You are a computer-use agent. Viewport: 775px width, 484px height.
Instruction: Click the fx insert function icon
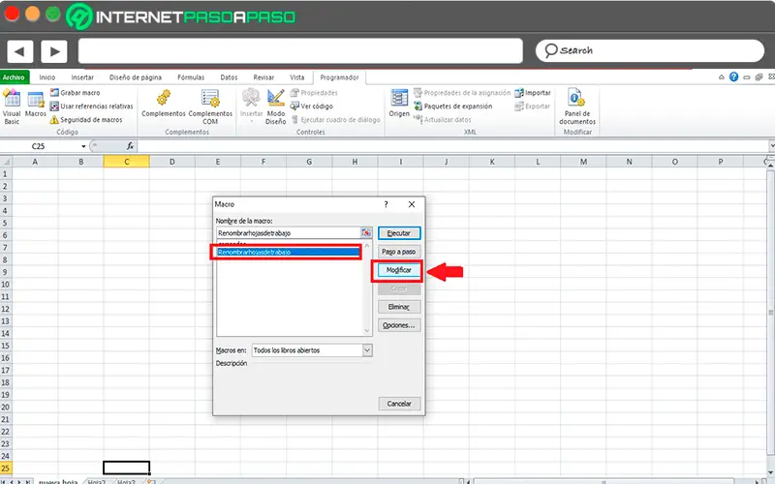(x=130, y=146)
